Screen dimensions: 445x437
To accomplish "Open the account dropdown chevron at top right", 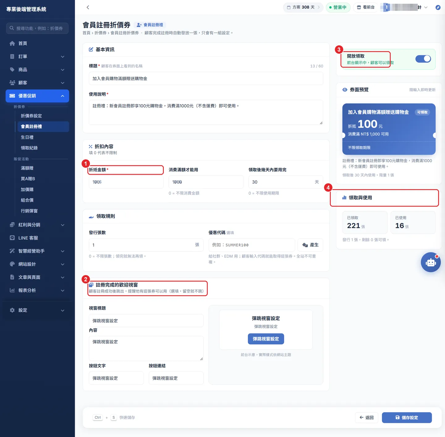I will (x=426, y=7).
